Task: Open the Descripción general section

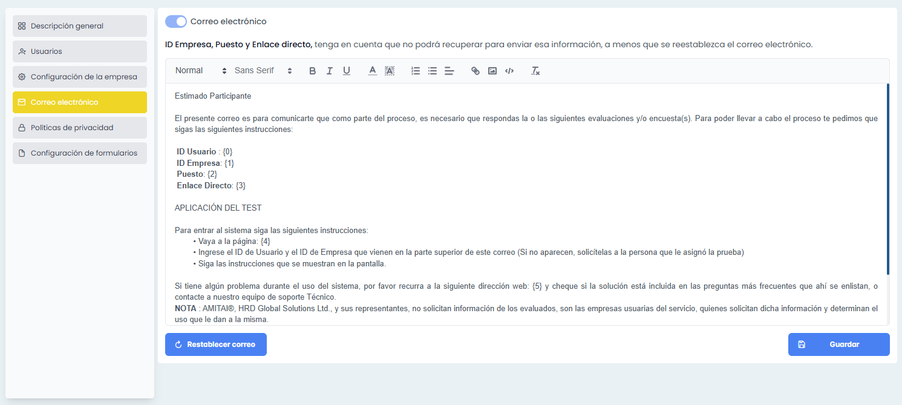Action: click(80, 26)
